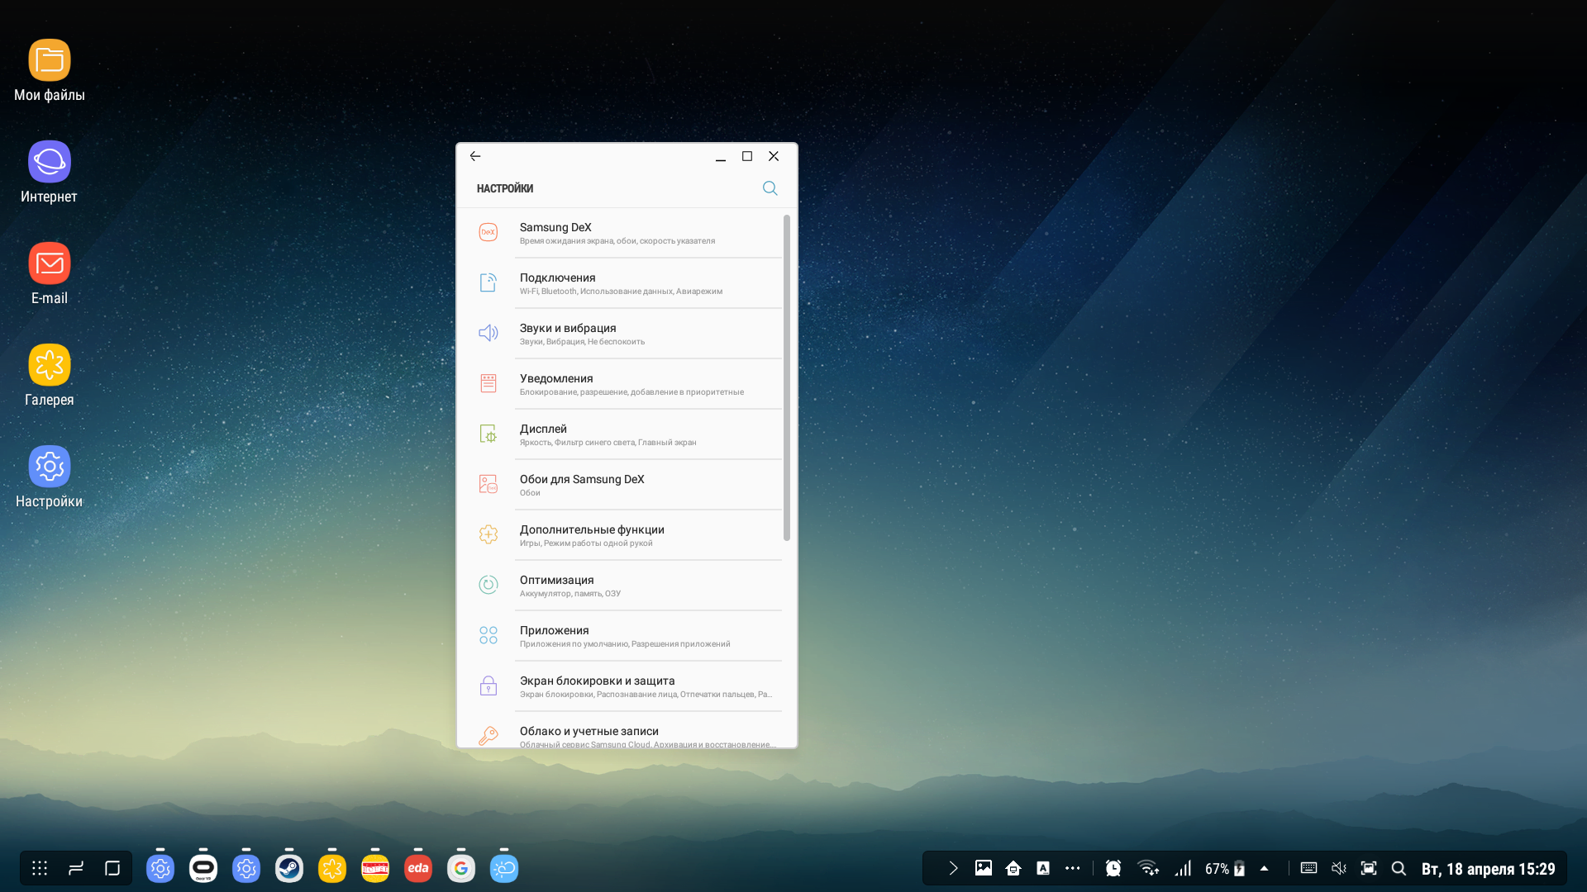Screen dimensions: 1587x892
Task: Click date and time Вт, 18 апреля 15:29
Action: click(x=1488, y=869)
